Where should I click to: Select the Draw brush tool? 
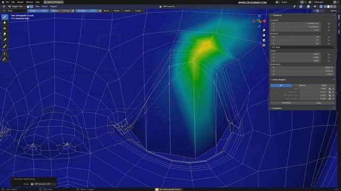(5, 17)
